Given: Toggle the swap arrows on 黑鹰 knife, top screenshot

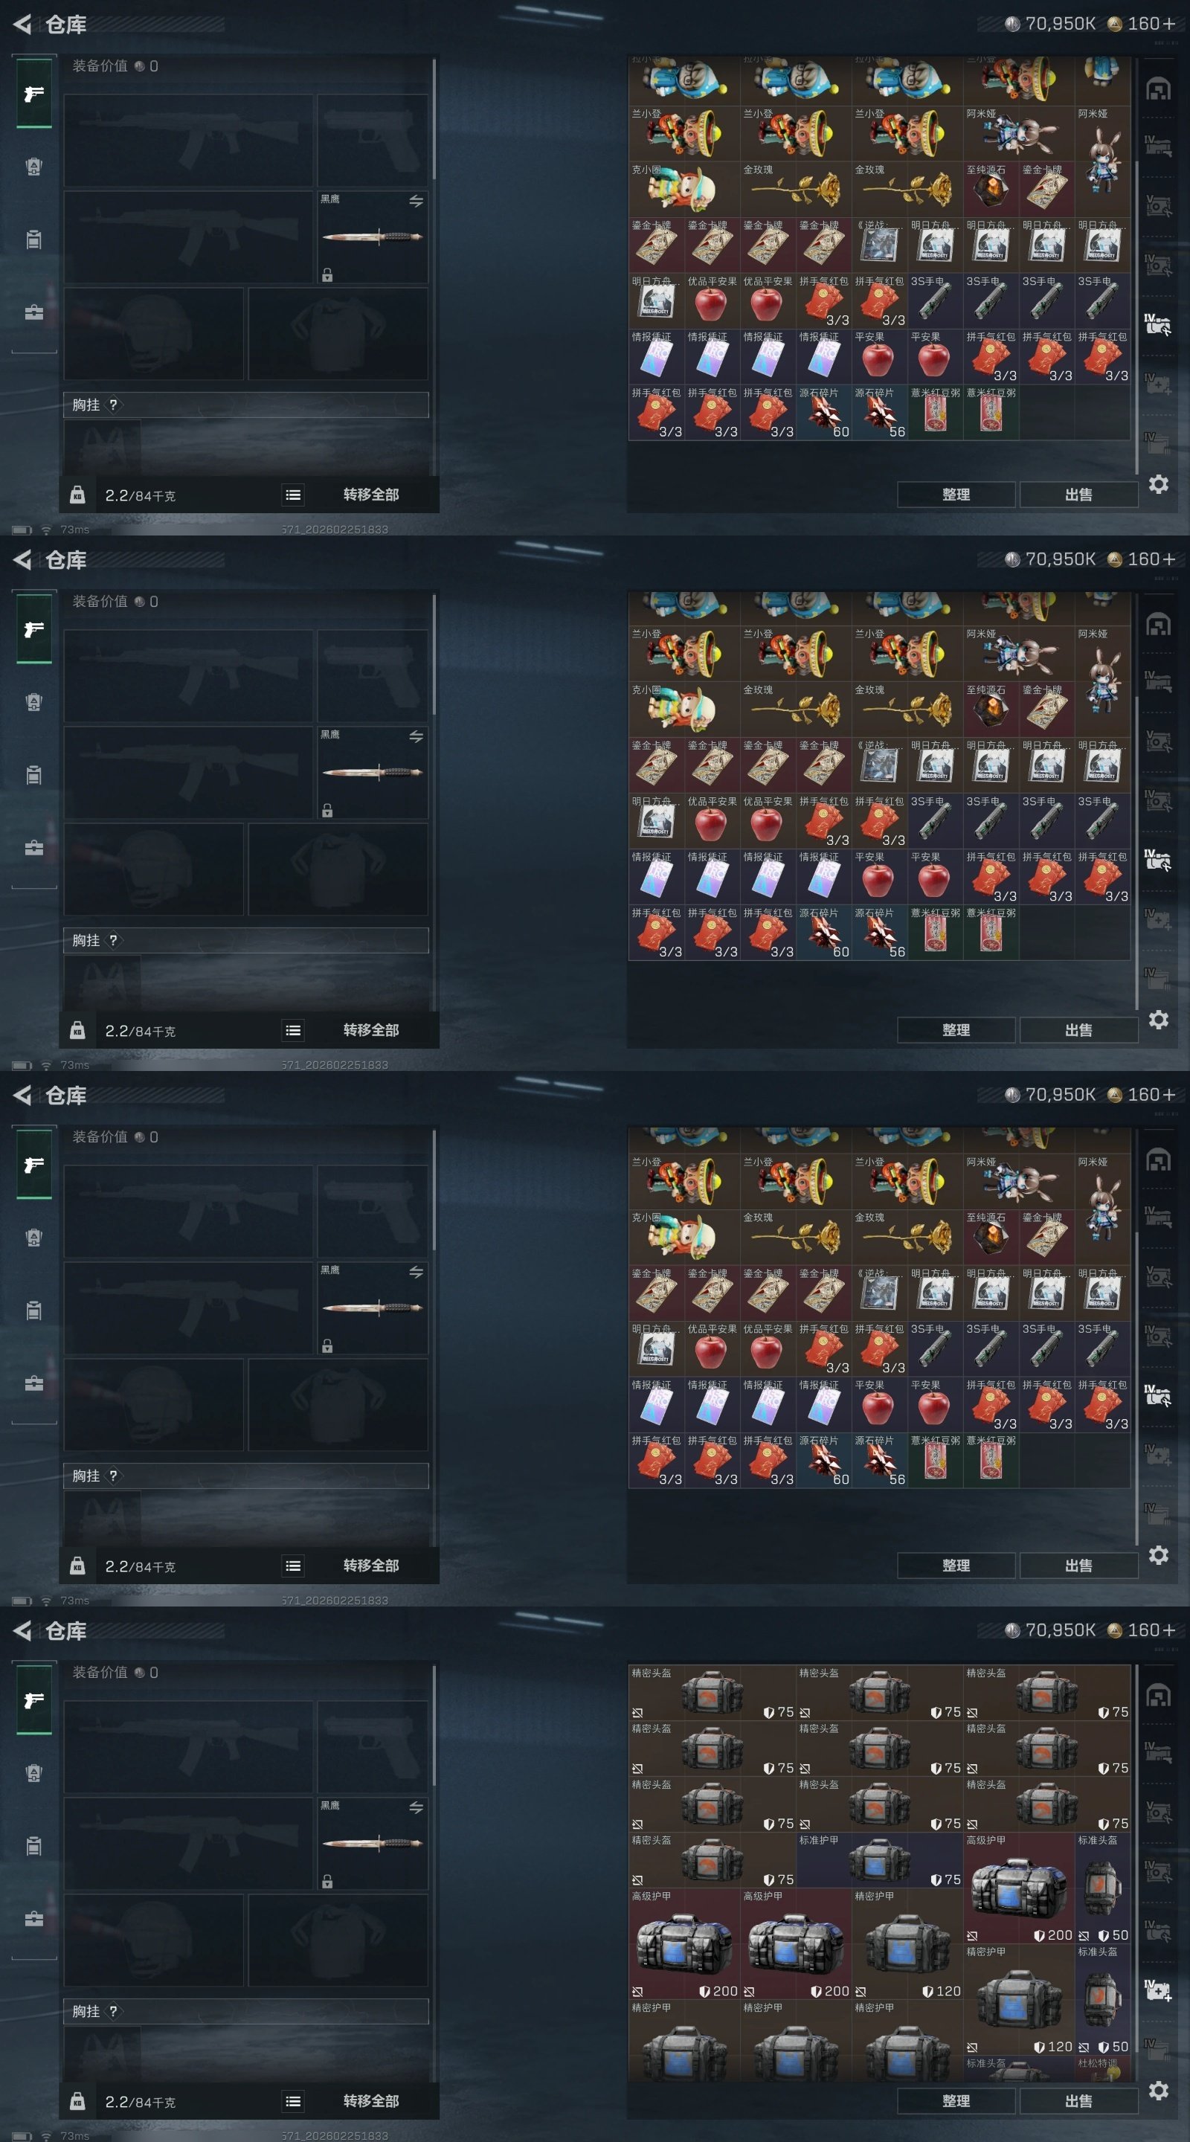Looking at the screenshot, I should [x=416, y=202].
